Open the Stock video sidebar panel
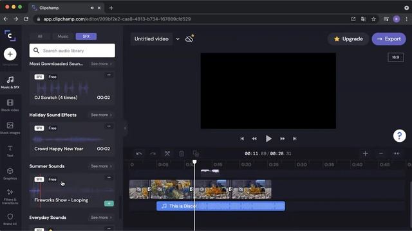 (10, 105)
